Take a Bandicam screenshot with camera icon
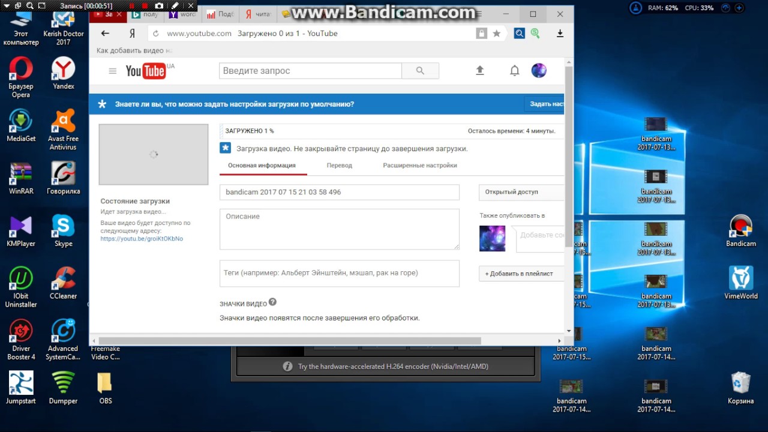The image size is (768, 432). 159,6
